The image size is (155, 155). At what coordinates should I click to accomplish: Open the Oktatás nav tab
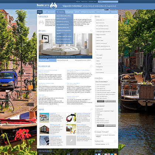coord(77,12)
